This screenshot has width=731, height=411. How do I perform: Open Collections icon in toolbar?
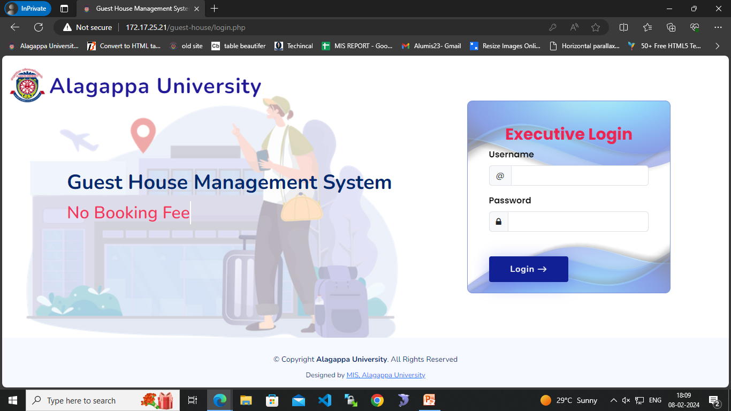671,27
